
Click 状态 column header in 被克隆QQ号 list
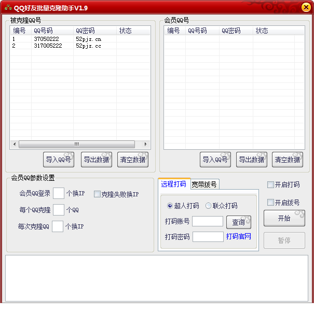(x=133, y=31)
